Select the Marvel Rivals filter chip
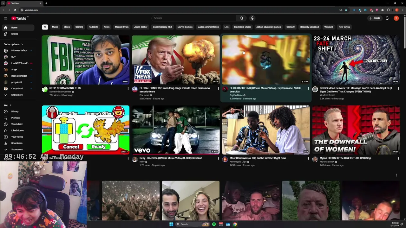 pos(122,27)
